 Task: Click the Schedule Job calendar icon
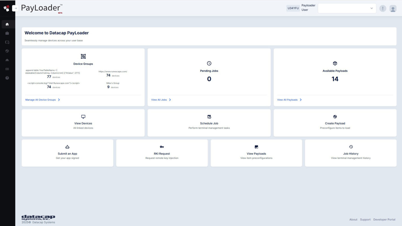[x=209, y=117]
